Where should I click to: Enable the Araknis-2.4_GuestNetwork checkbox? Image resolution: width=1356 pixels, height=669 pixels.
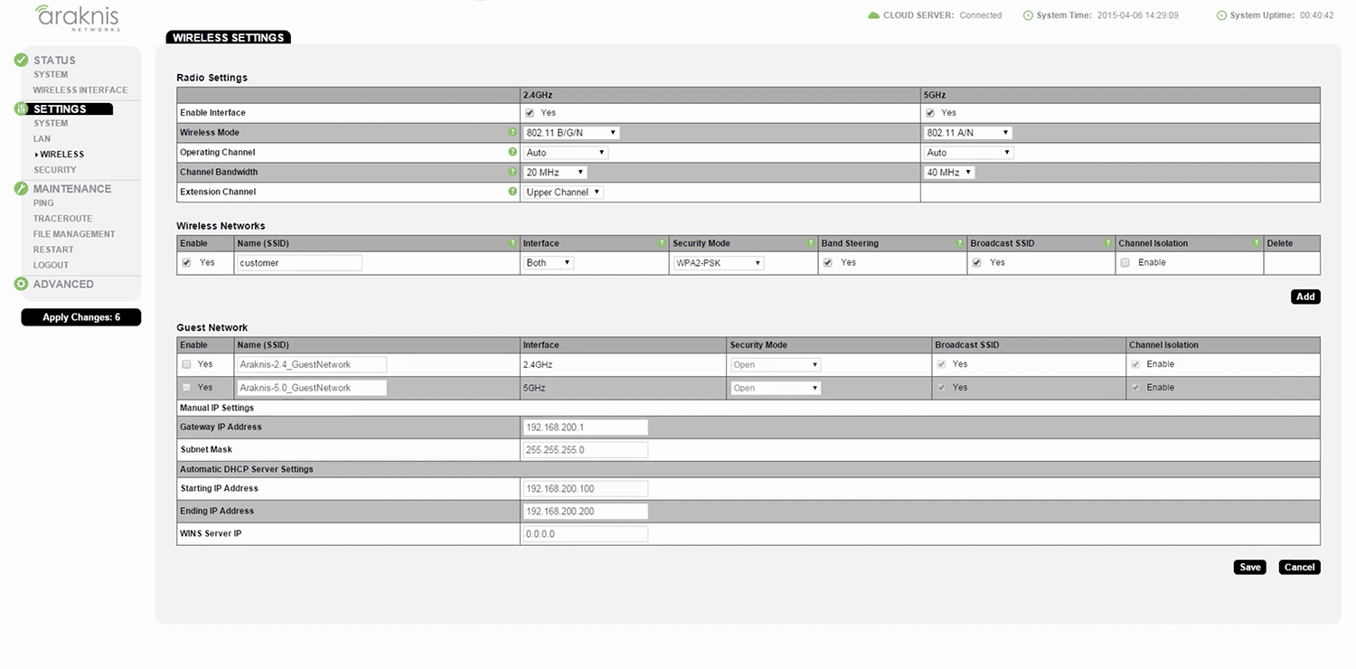186,364
